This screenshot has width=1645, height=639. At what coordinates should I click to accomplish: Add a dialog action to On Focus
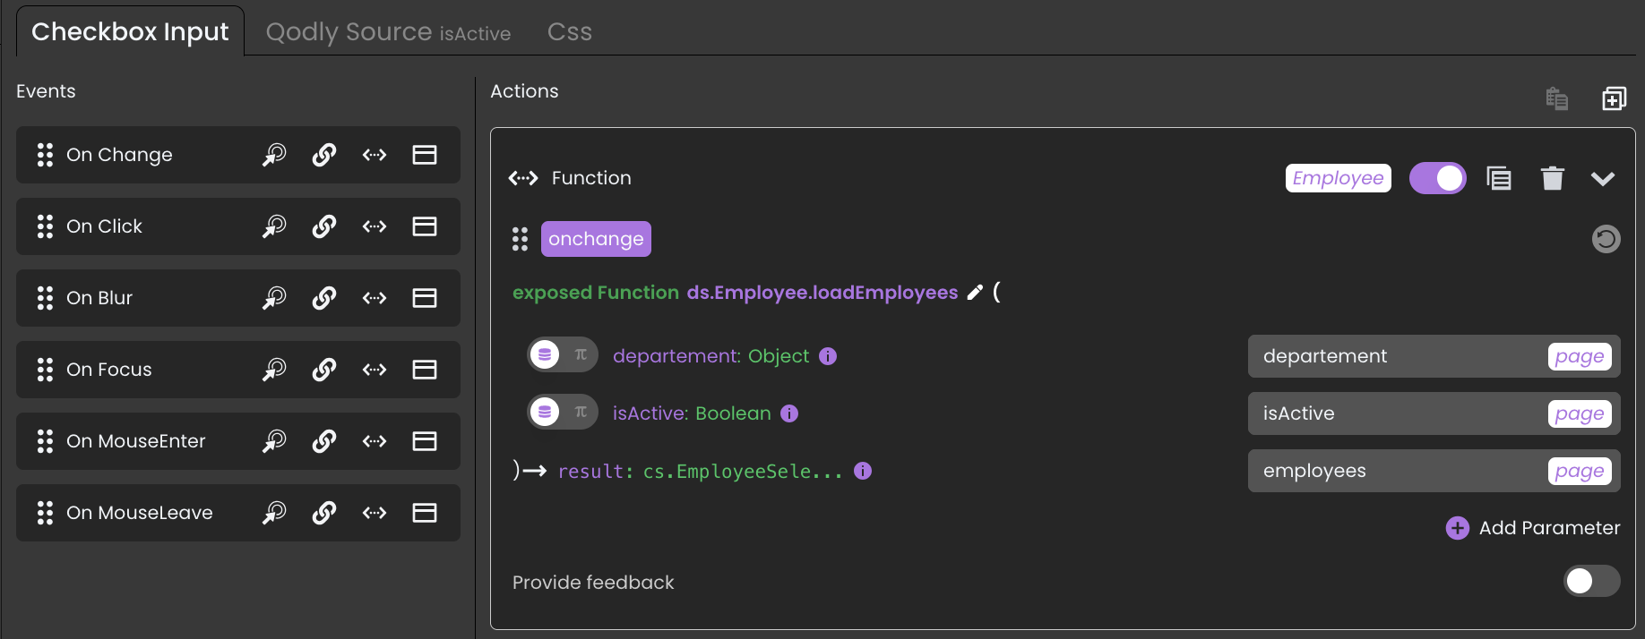[x=425, y=370]
